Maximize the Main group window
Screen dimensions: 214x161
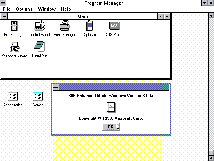167,16
